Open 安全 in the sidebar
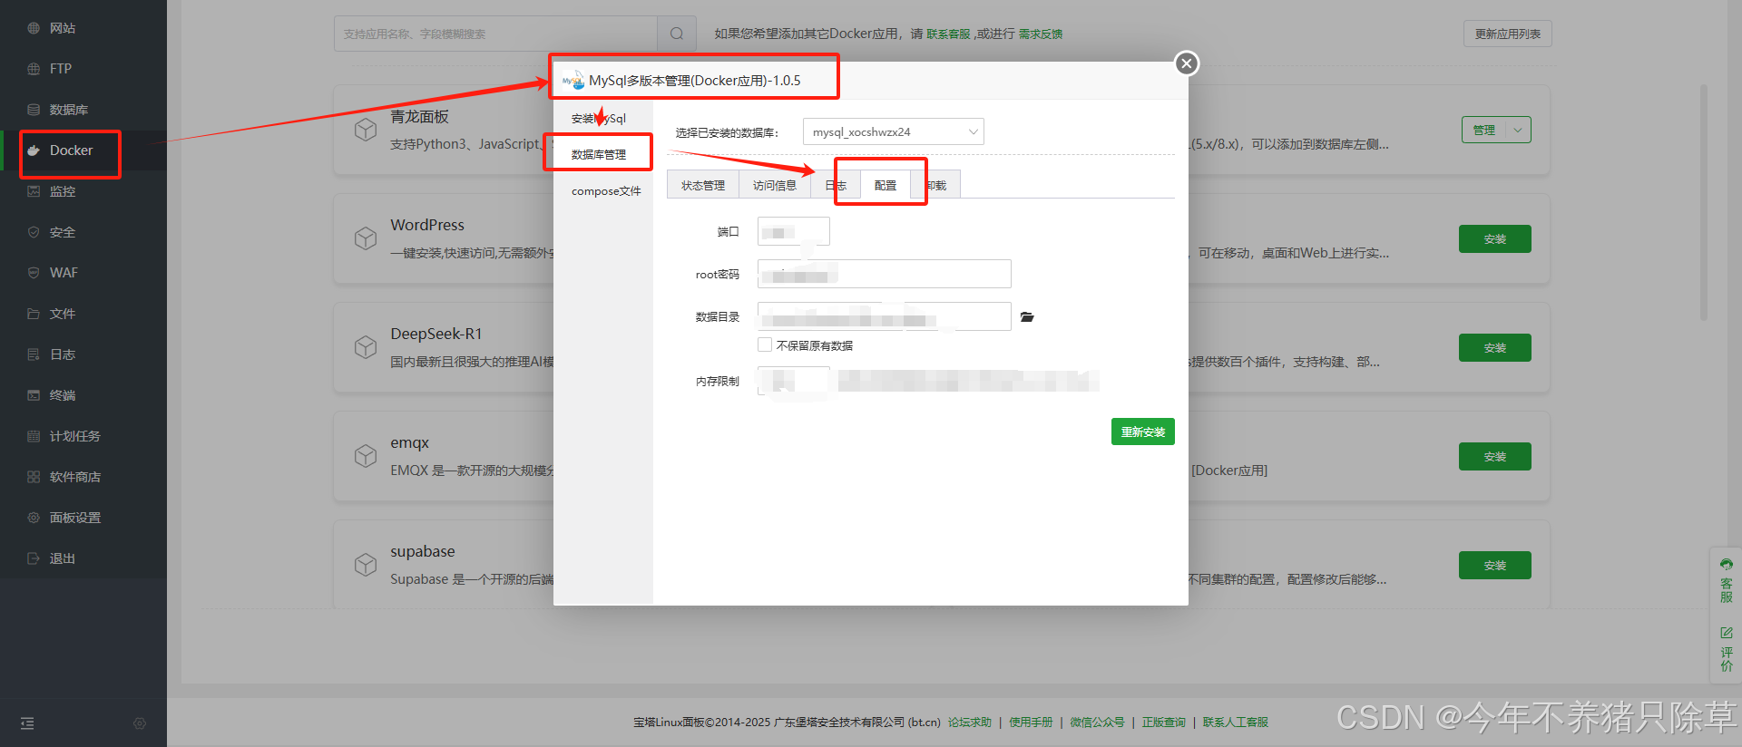The height and width of the screenshot is (747, 1742). click(x=62, y=232)
